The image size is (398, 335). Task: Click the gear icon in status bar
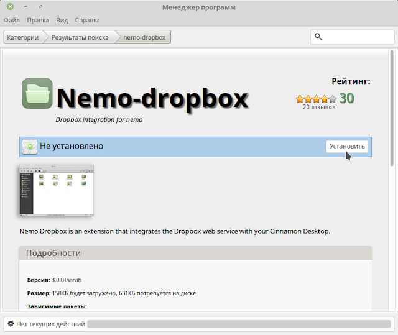pyautogui.click(x=11, y=324)
